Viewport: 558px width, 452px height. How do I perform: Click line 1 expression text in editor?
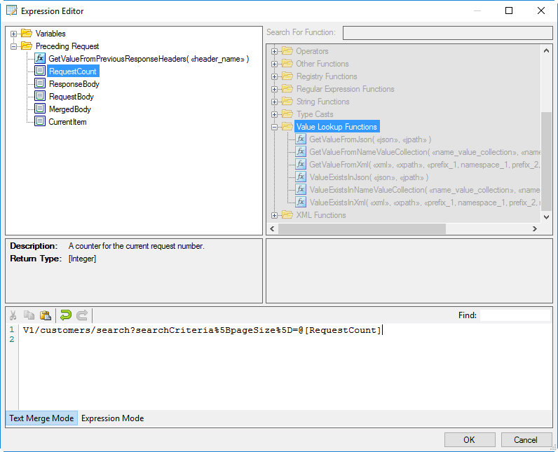click(202, 330)
